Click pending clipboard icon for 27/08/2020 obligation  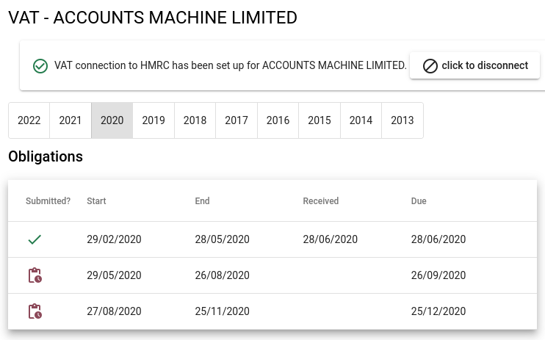click(35, 311)
